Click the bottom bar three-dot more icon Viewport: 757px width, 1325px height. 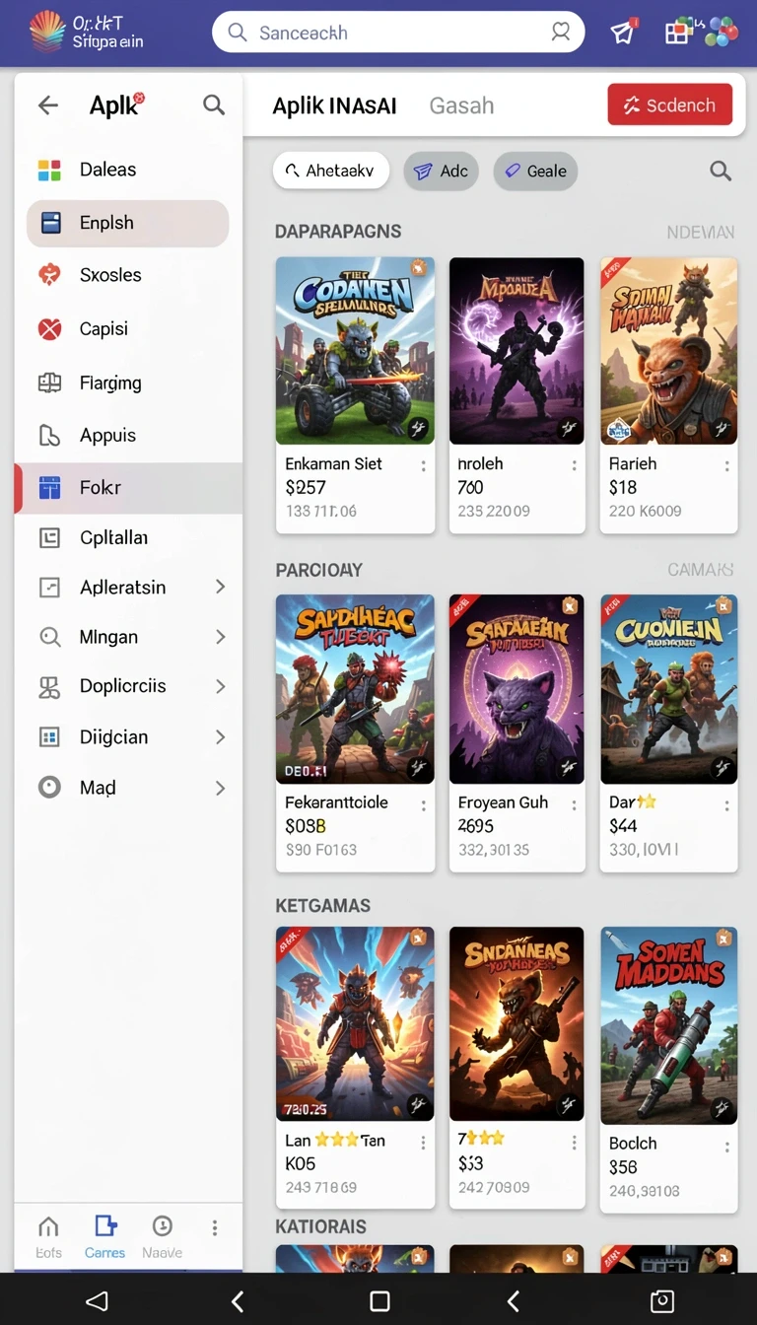(x=215, y=1227)
